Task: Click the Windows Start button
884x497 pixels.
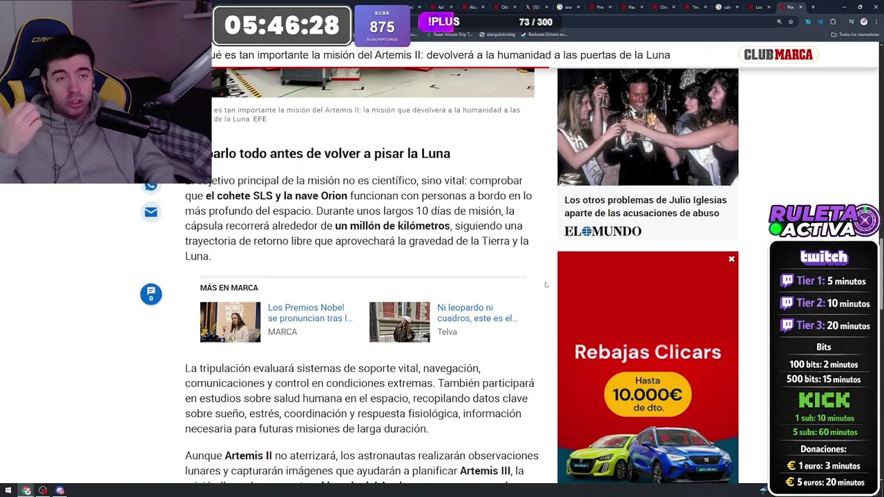Action: coord(9,491)
